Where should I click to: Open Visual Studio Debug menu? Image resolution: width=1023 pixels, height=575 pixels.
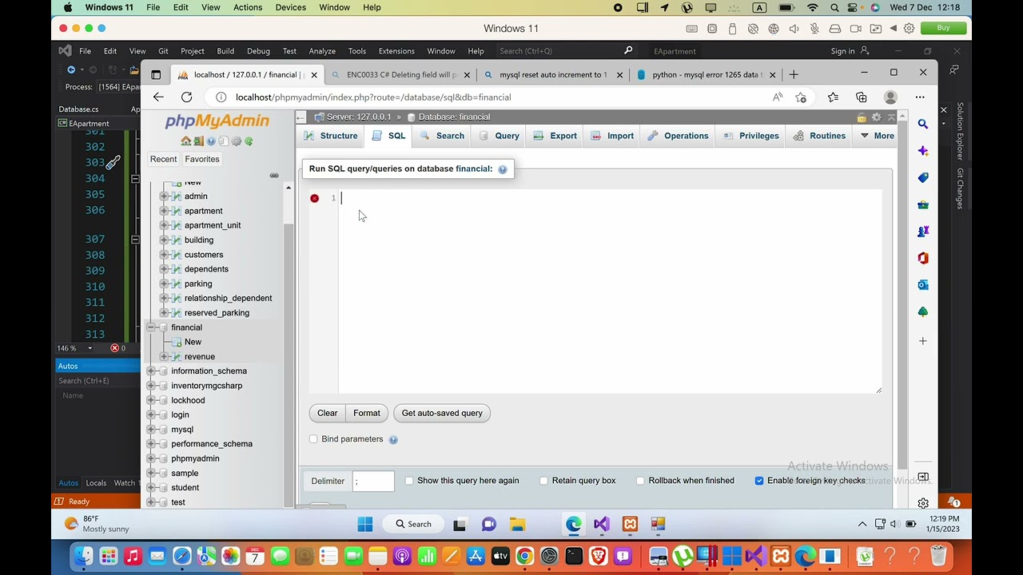[x=258, y=51]
